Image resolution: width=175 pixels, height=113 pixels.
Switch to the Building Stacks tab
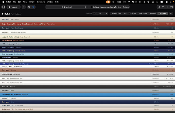110,7
